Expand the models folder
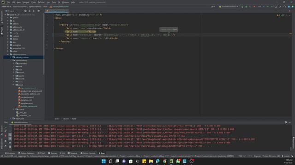The image size is (295, 165). [13, 72]
